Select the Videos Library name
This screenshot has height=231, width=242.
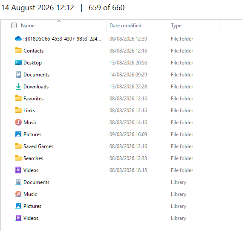(31, 218)
